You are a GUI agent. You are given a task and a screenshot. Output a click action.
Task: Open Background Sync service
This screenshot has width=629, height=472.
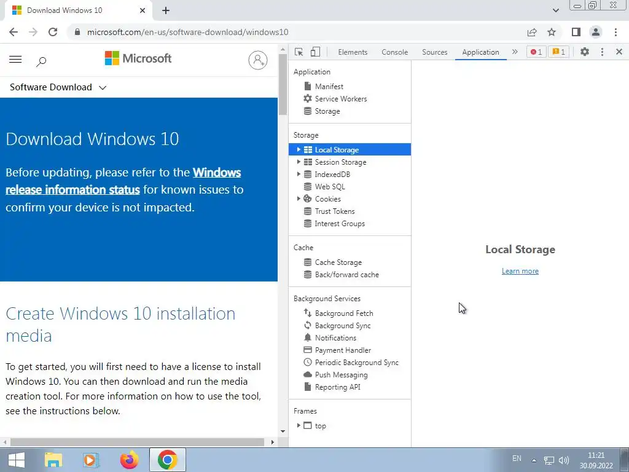(x=343, y=326)
